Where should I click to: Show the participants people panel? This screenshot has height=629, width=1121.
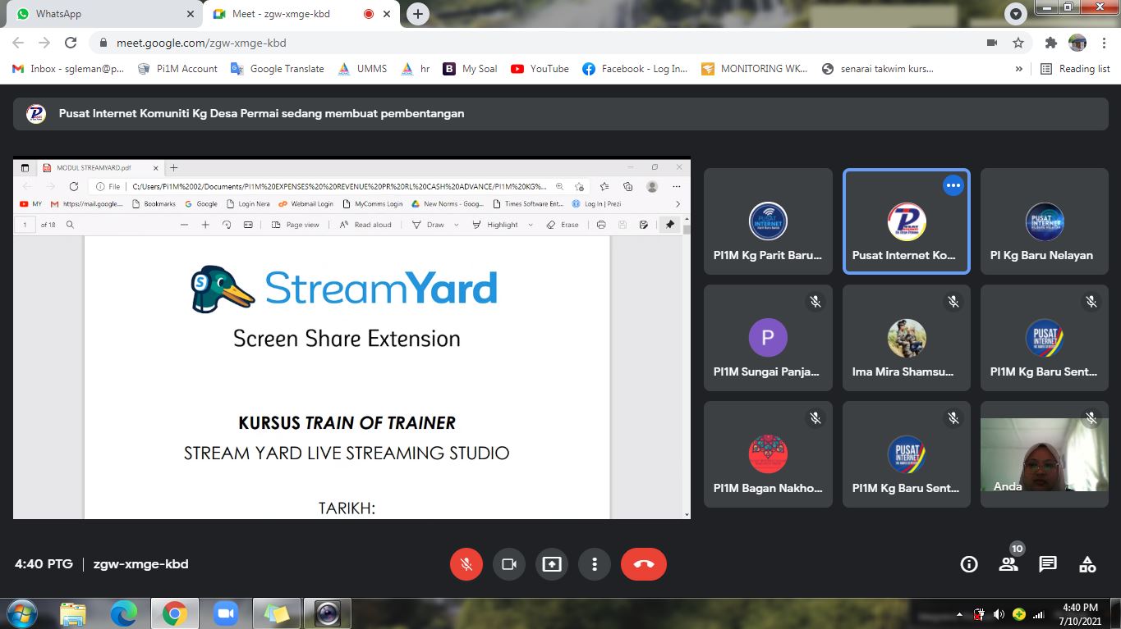pyautogui.click(x=1008, y=564)
